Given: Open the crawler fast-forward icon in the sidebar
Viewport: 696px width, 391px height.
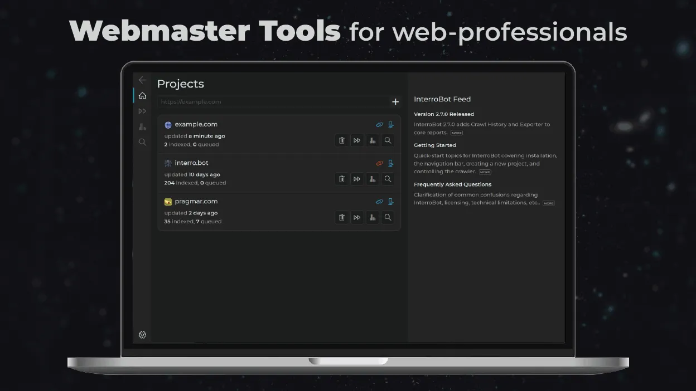Looking at the screenshot, I should [142, 111].
